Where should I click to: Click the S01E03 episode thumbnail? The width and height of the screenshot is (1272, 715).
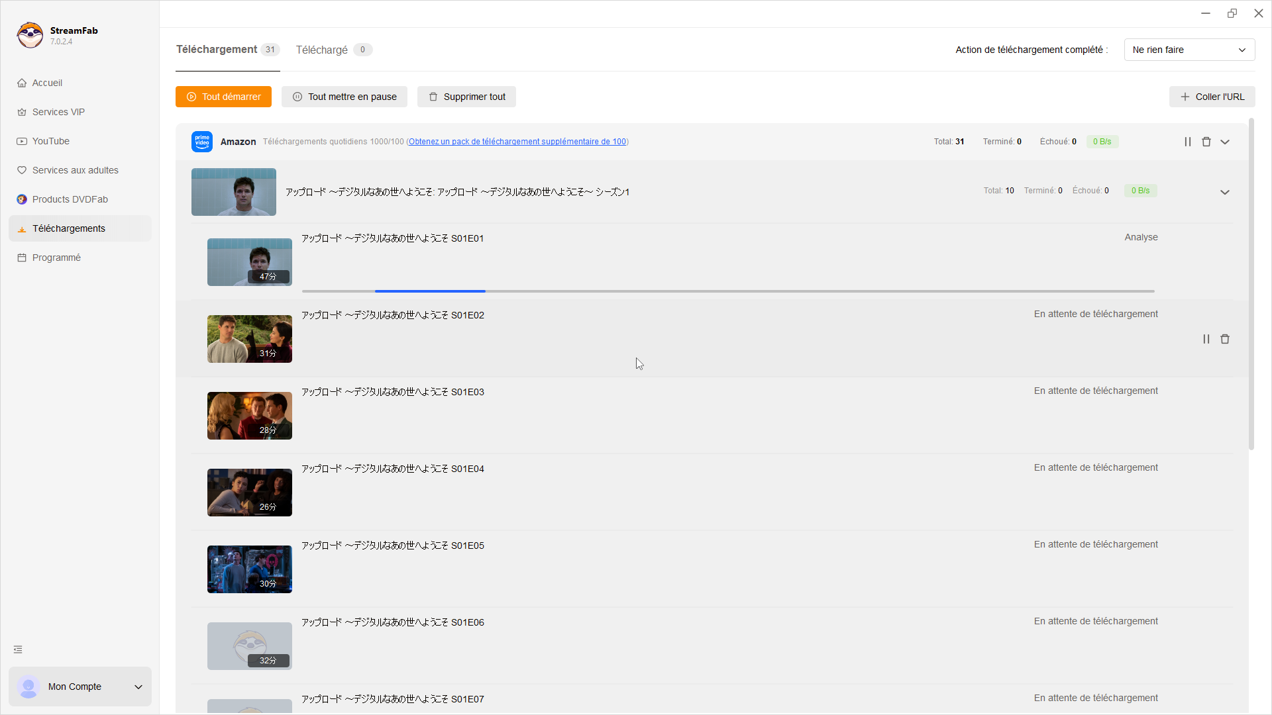click(250, 416)
